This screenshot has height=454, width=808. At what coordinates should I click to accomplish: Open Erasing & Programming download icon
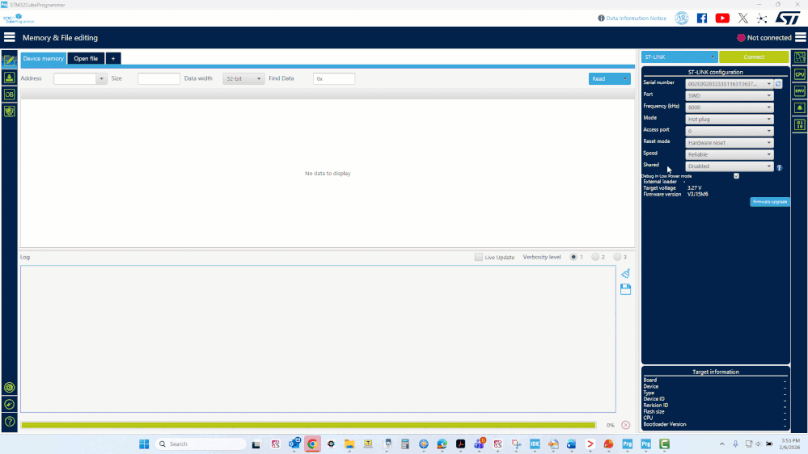tap(9, 78)
